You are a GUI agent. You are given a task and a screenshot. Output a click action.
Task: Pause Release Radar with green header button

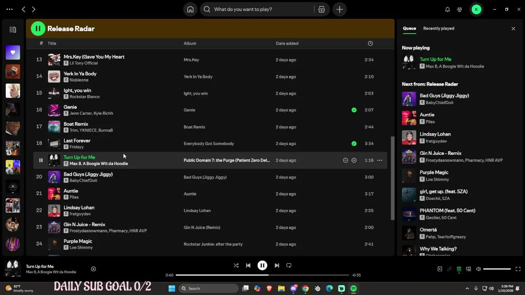tap(38, 28)
